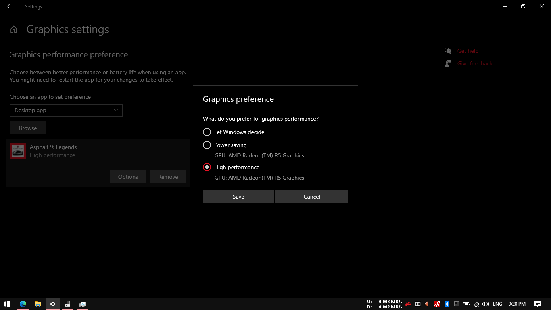
Task: Go to Settings home via the home icon
Action: [13, 29]
